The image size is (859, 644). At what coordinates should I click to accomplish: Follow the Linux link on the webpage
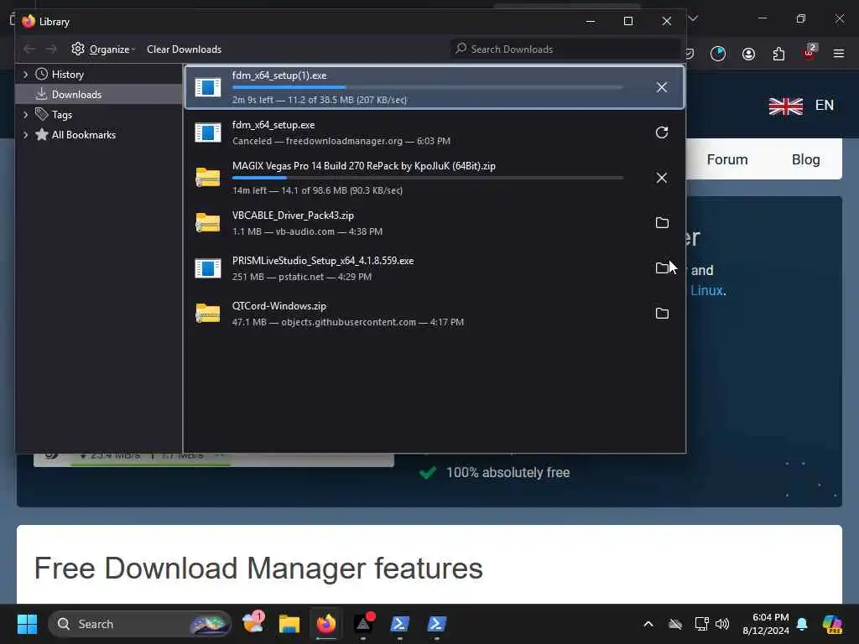(706, 291)
